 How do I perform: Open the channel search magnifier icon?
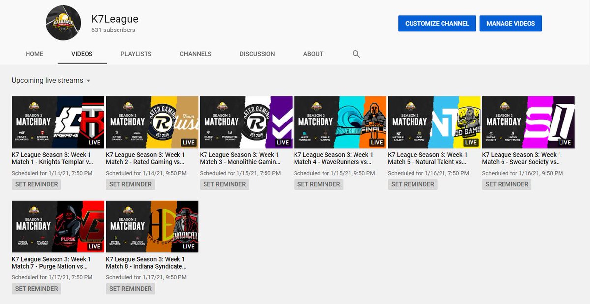coord(356,54)
